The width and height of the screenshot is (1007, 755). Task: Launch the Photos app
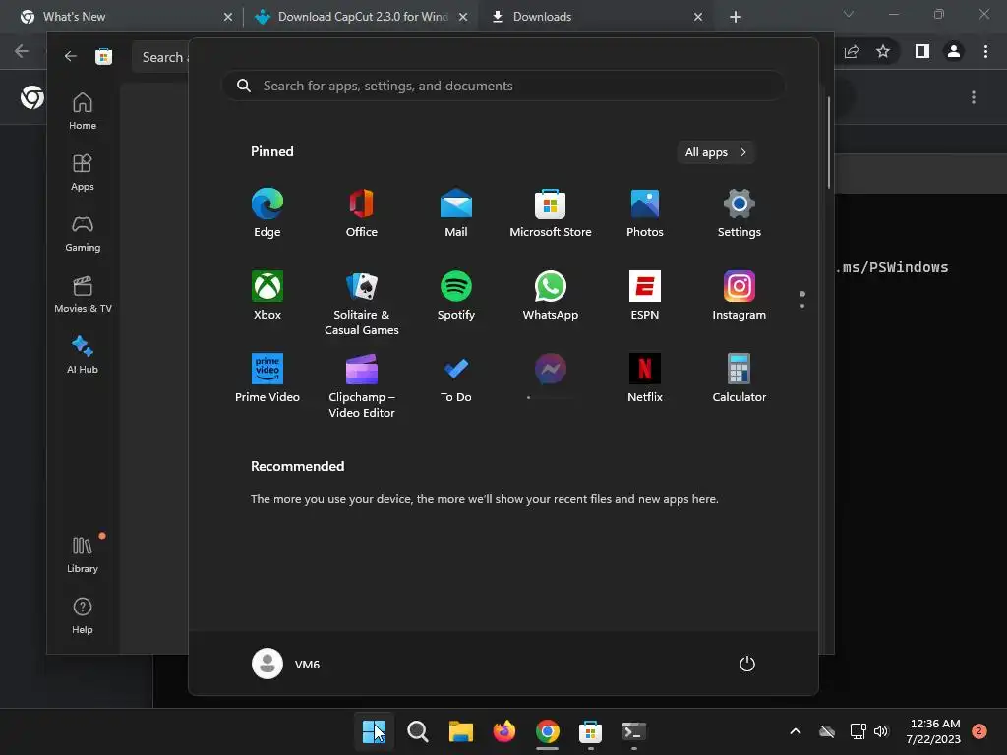[645, 213]
